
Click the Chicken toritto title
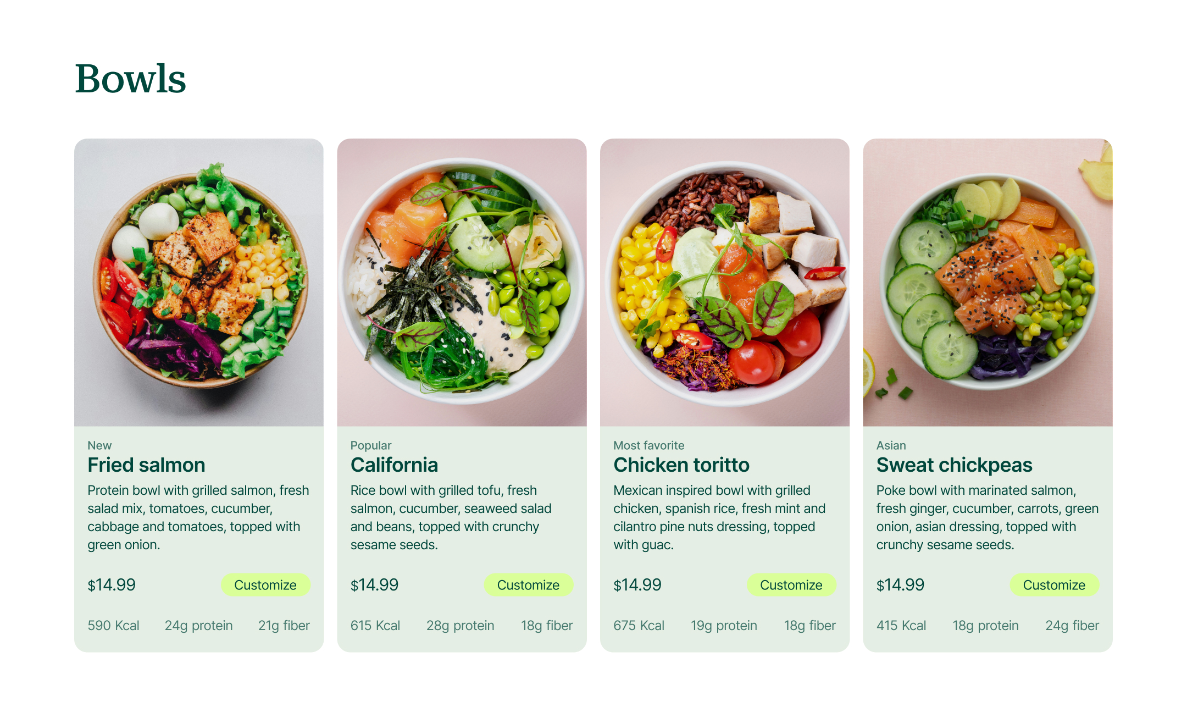click(x=681, y=465)
